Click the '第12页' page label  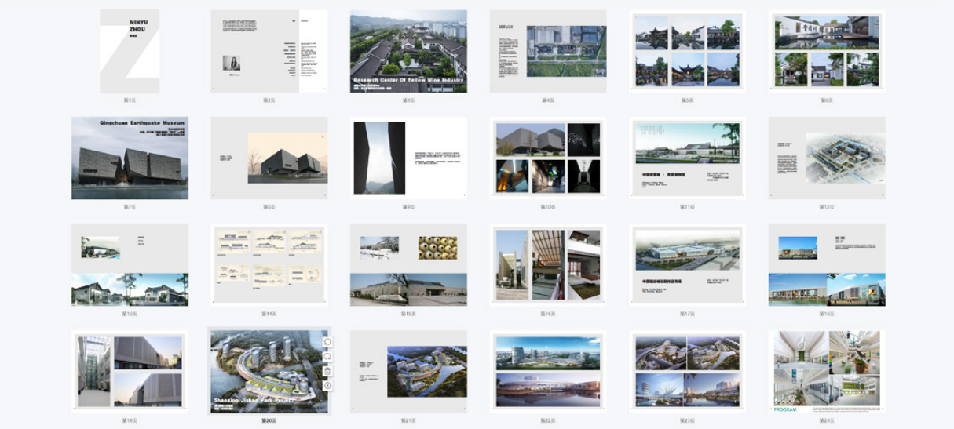coord(827,207)
